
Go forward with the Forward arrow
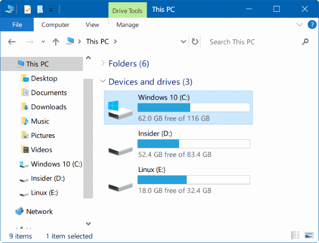tap(30, 42)
